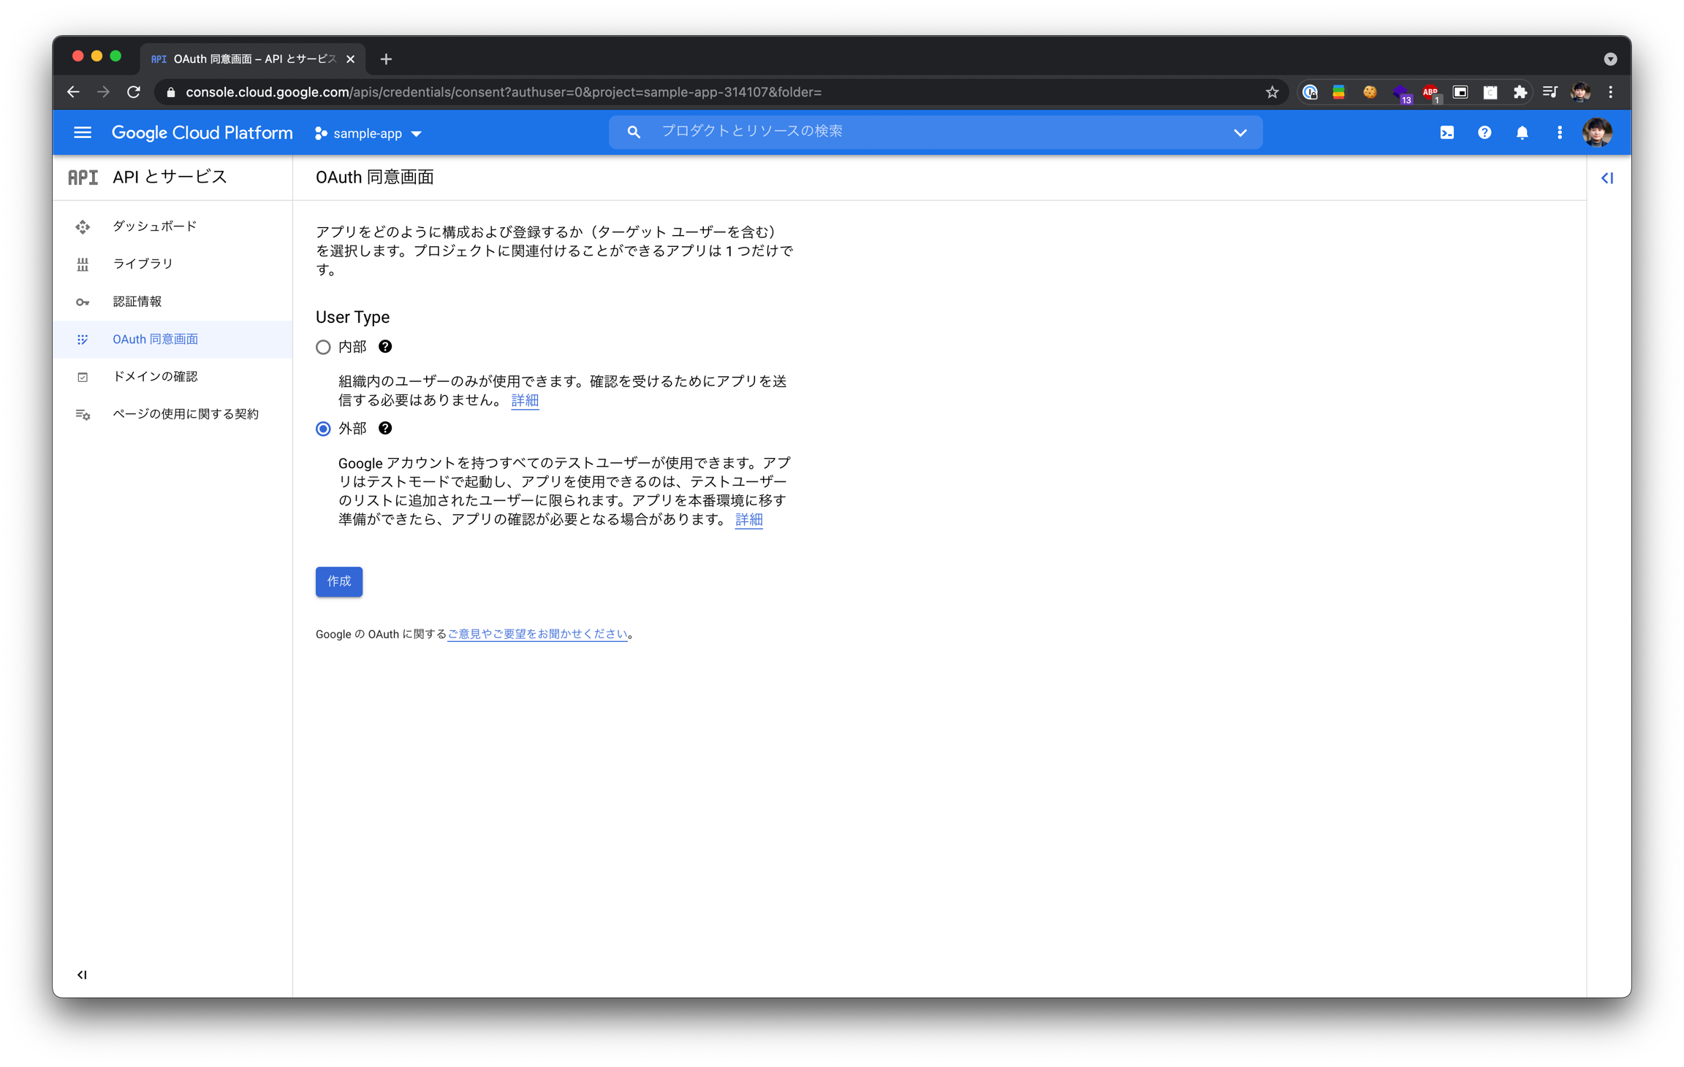Image resolution: width=1684 pixels, height=1067 pixels.
Task: Bookmark page with the star icon
Action: coord(1272,92)
